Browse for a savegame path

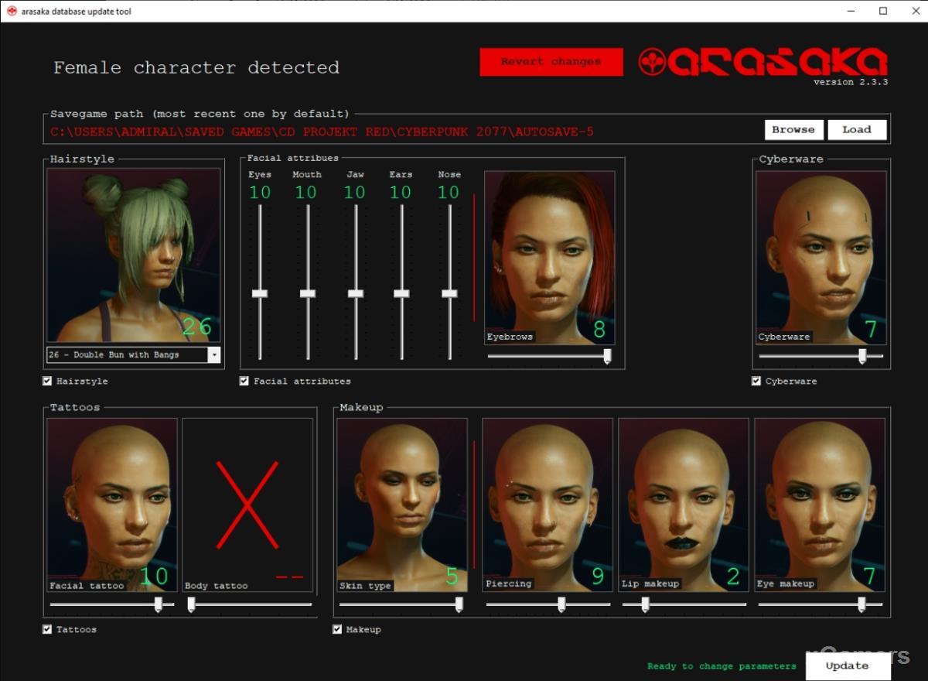click(x=793, y=129)
